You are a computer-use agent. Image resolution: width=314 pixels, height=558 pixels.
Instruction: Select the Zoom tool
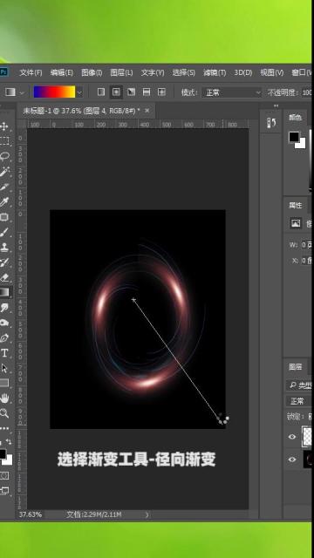pos(4,413)
